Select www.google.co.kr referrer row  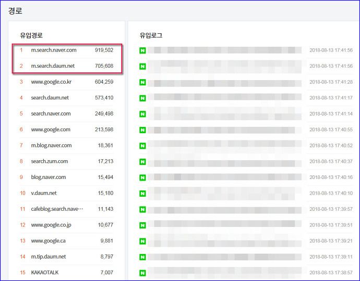pos(67,82)
